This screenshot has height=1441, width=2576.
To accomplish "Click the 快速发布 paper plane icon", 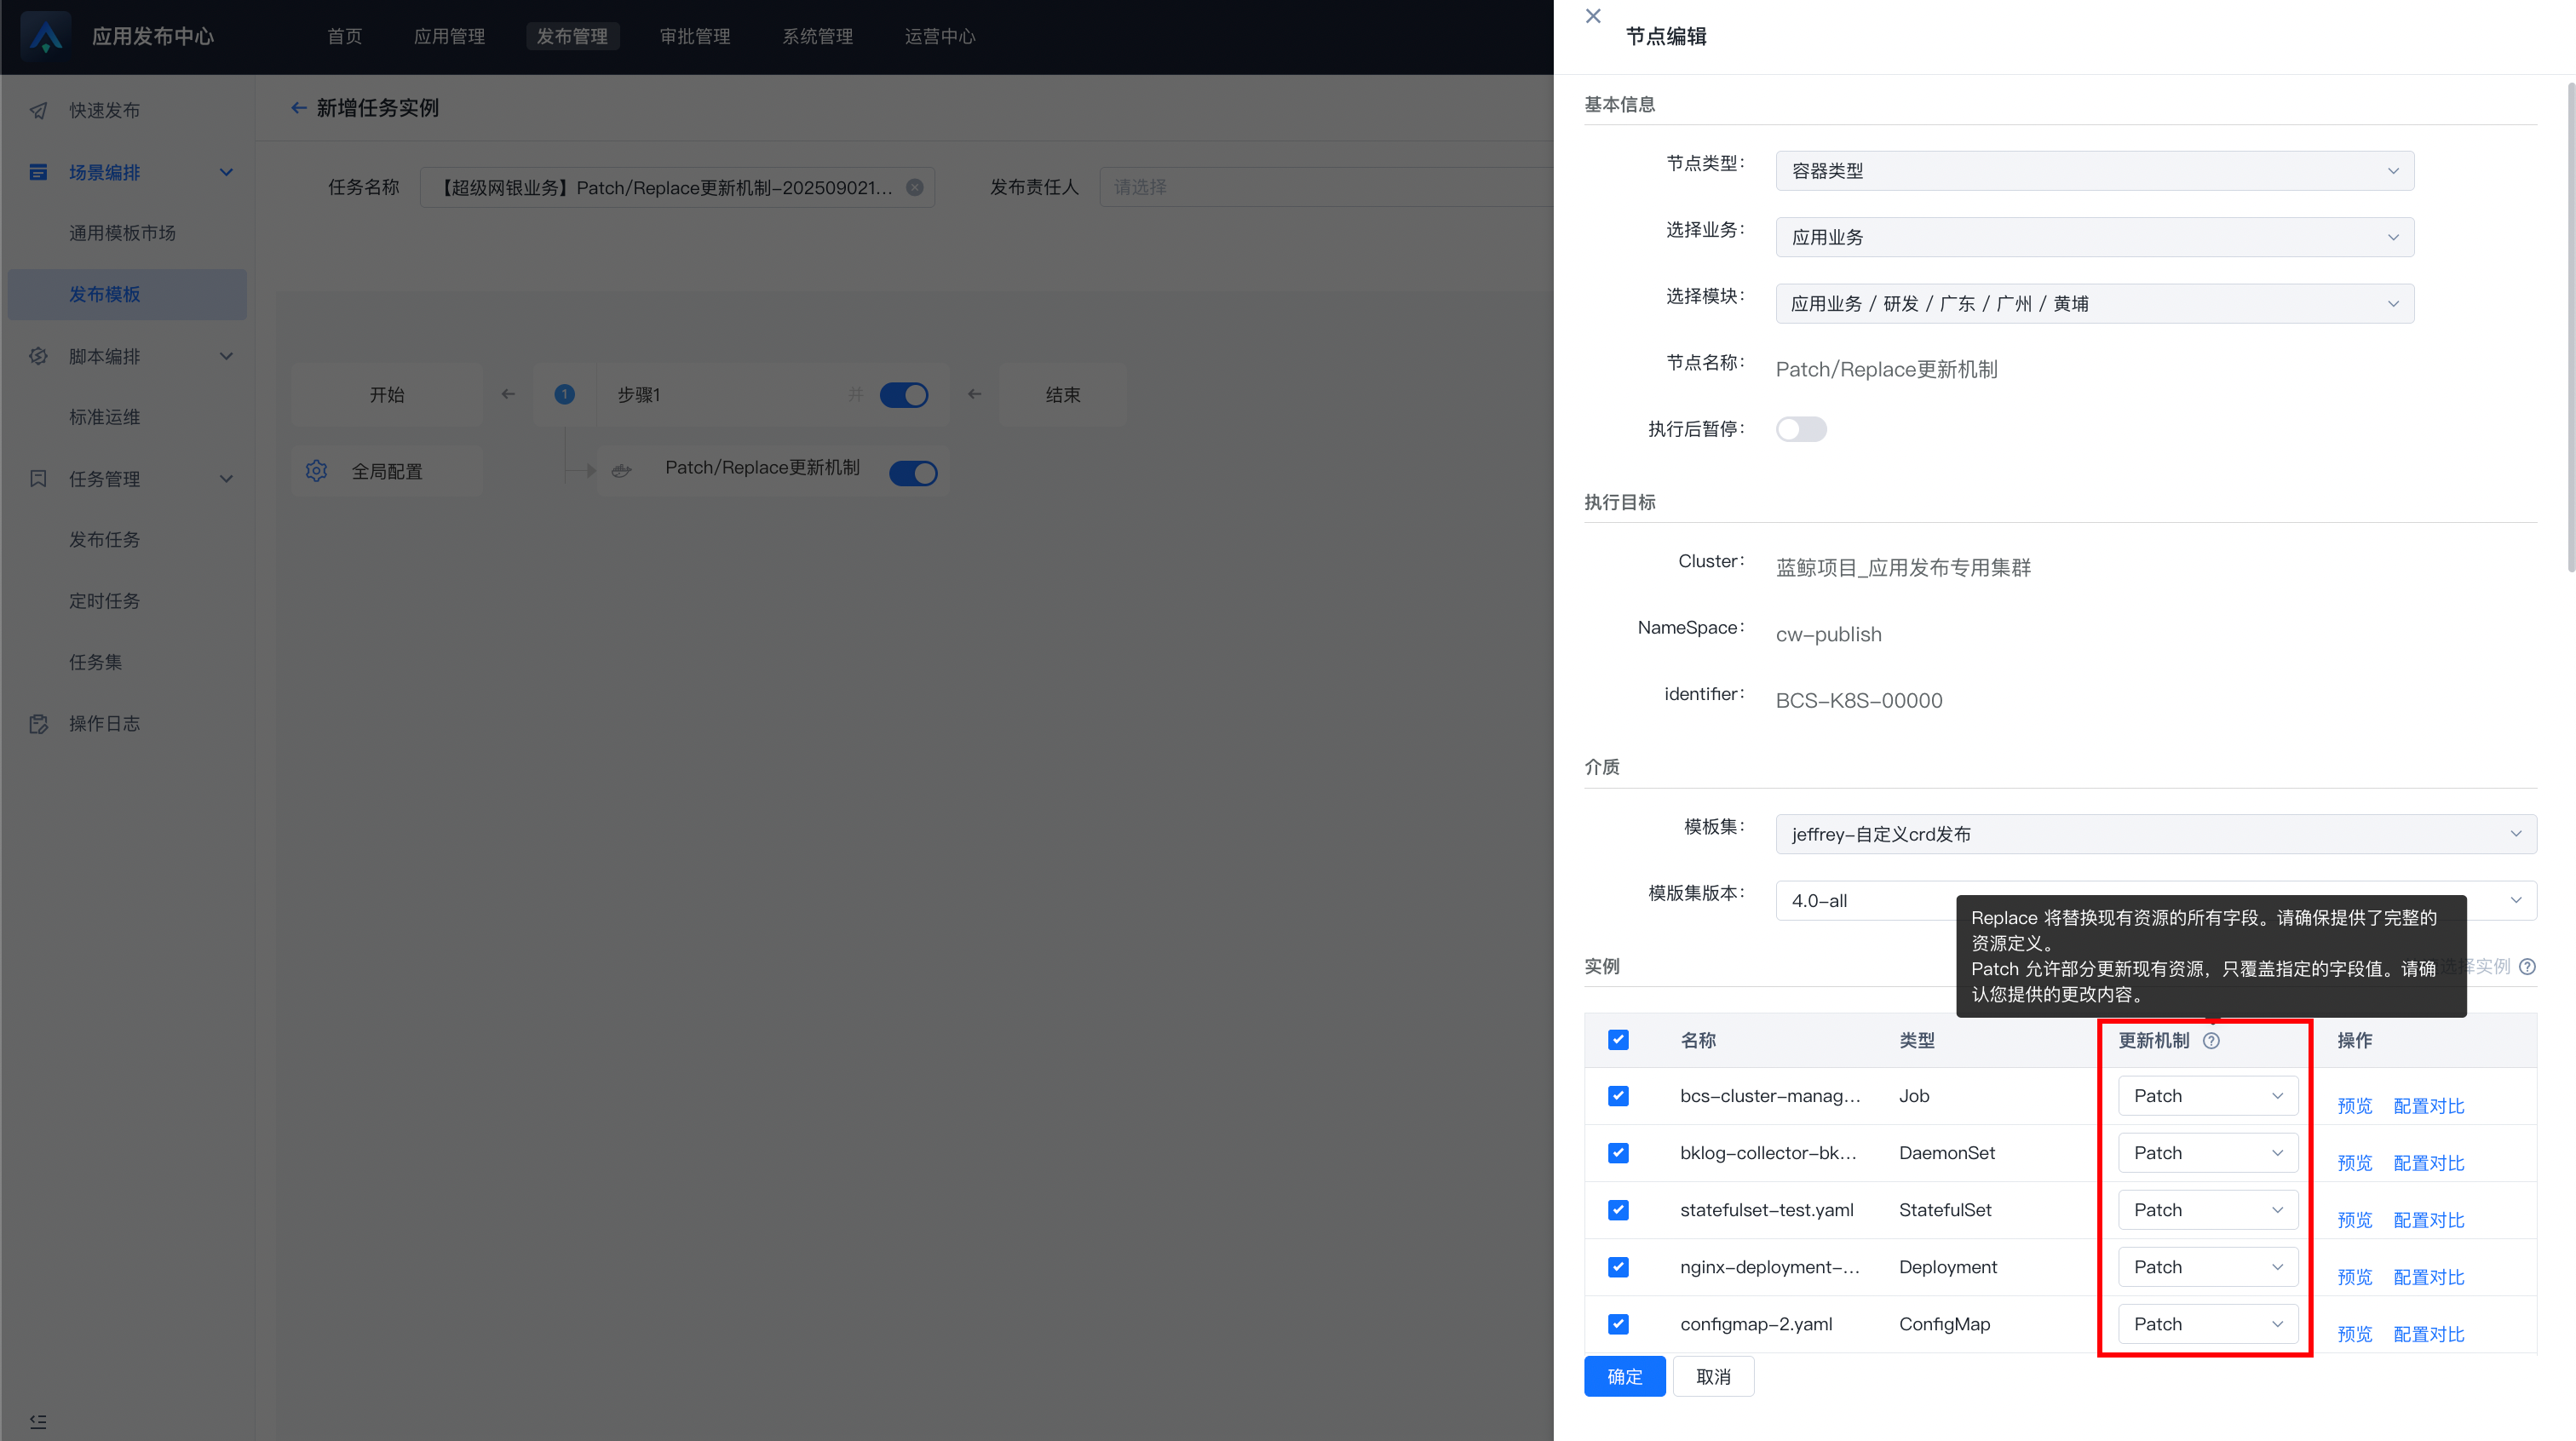I will 38,110.
